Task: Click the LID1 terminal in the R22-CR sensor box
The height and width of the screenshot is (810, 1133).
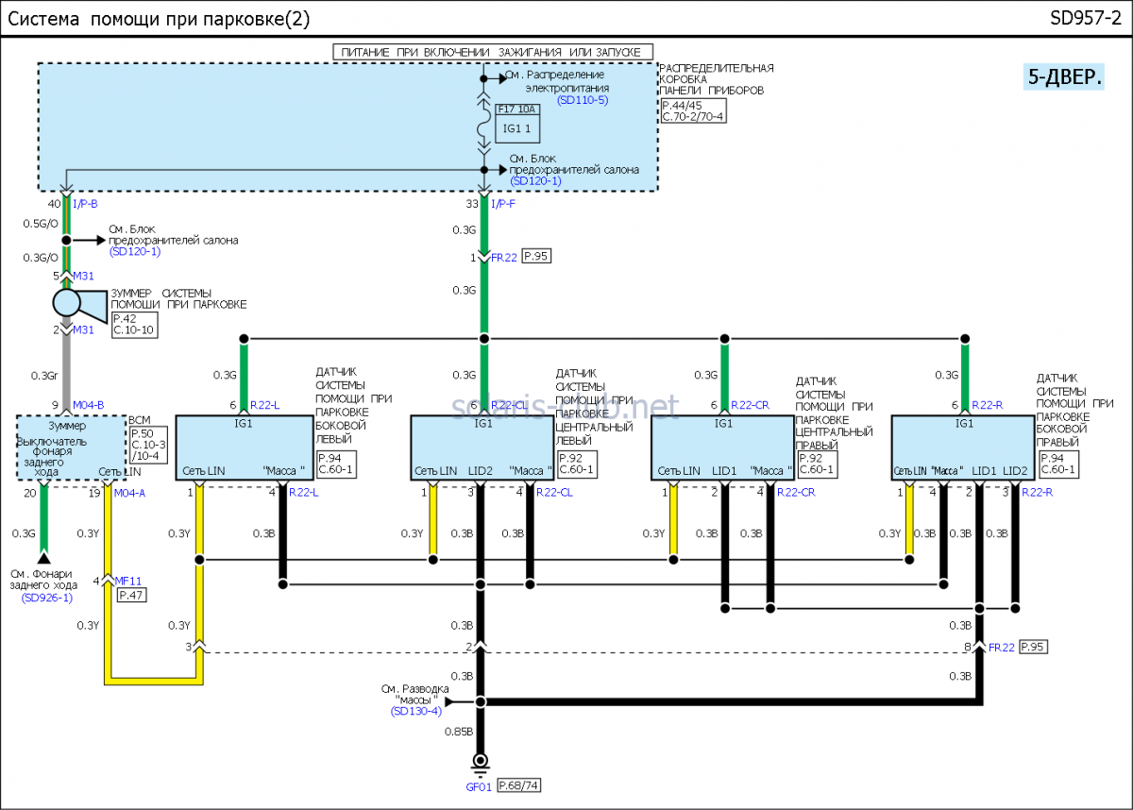Action: (724, 471)
